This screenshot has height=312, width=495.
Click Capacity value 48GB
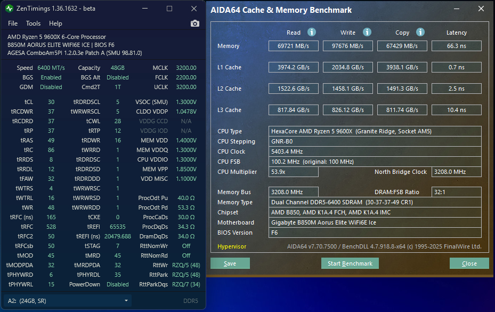(117, 68)
